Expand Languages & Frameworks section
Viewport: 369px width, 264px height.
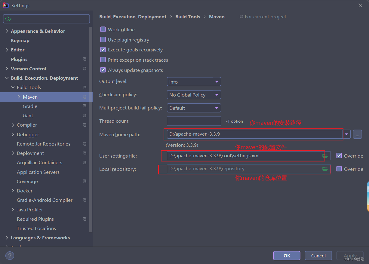point(7,238)
